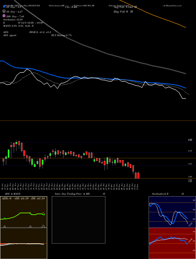Select the '20 Day - 3.8' label

[14, 7]
